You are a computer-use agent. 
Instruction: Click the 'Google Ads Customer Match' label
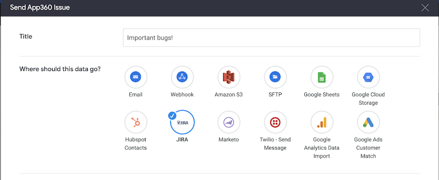pyautogui.click(x=368, y=148)
